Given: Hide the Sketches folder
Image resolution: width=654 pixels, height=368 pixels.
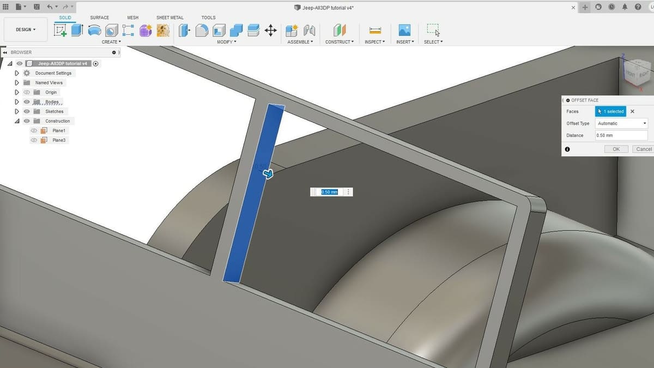Looking at the screenshot, I should tap(27, 111).
